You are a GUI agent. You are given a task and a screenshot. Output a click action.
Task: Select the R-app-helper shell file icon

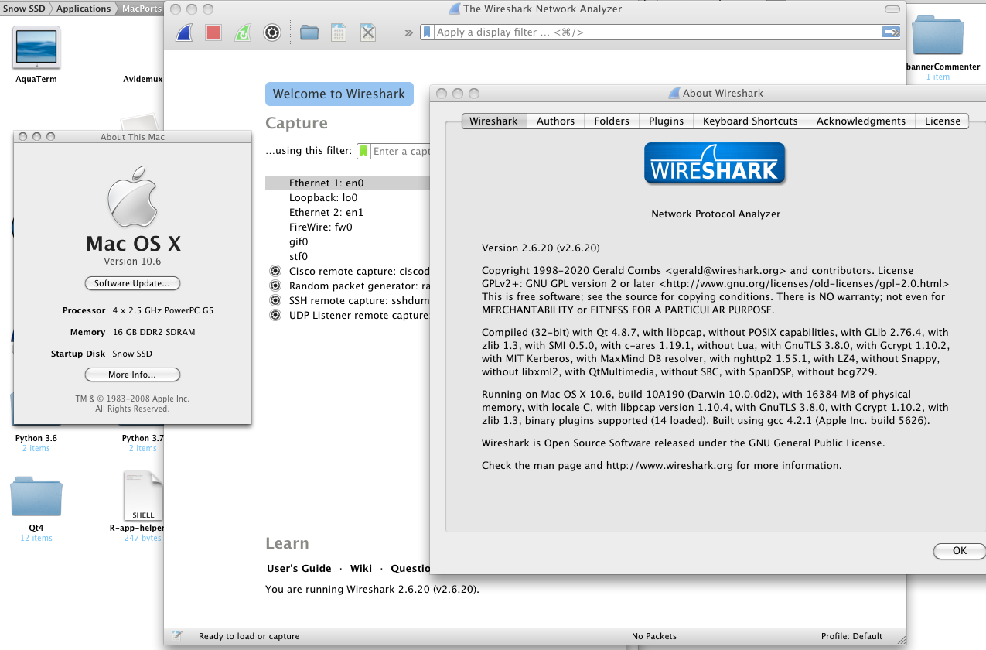point(143,496)
